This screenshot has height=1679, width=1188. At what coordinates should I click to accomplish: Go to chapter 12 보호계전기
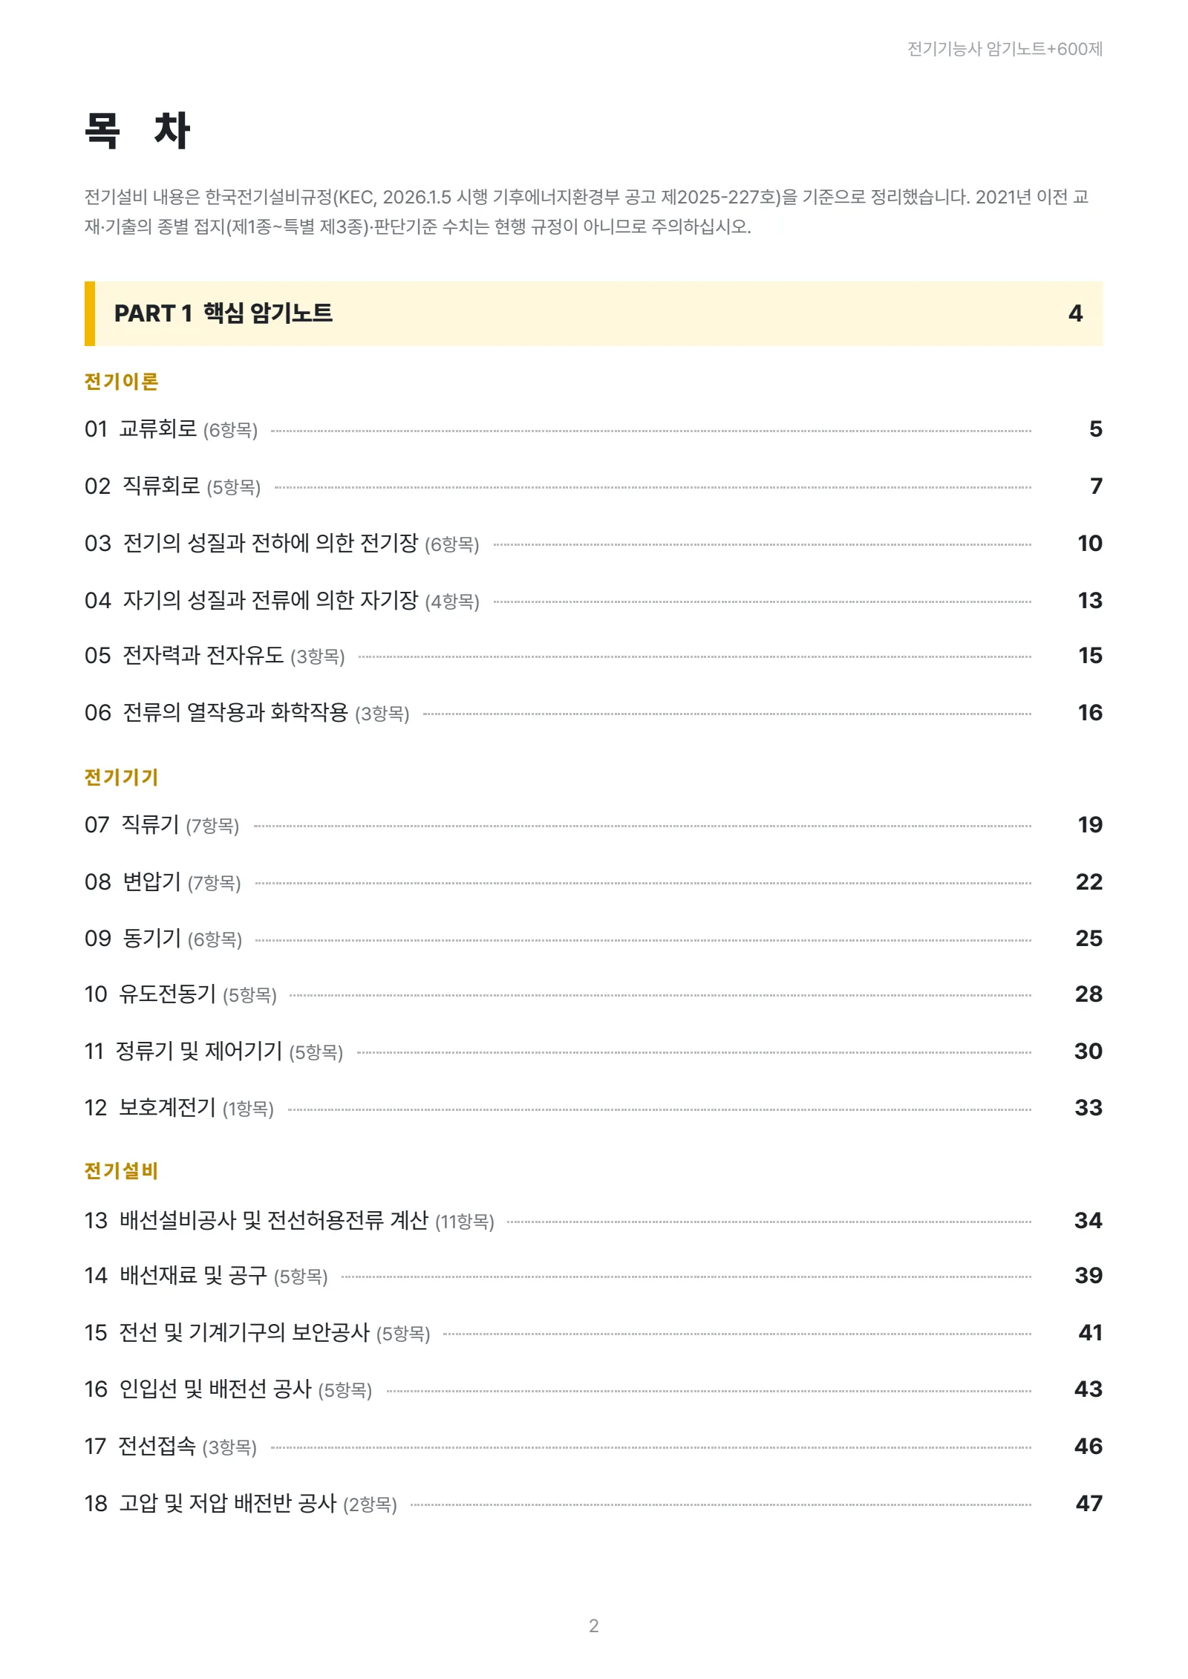point(593,1108)
